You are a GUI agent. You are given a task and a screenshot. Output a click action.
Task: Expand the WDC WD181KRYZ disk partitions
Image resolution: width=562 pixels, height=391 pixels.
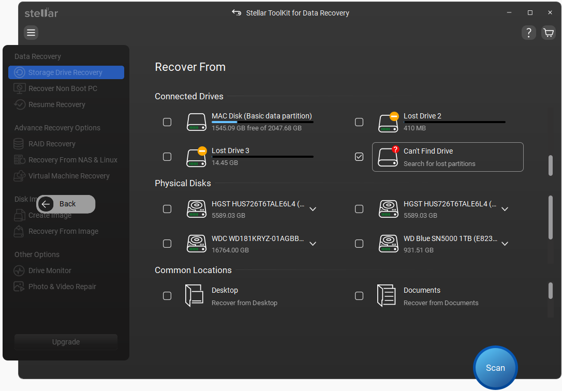point(313,244)
